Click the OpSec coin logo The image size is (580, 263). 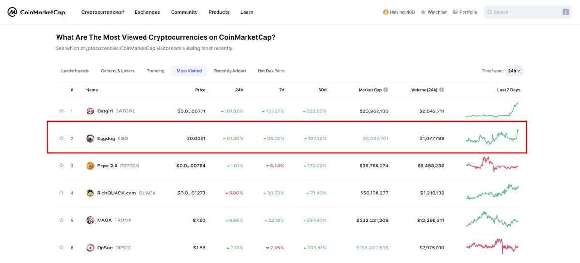(90, 248)
